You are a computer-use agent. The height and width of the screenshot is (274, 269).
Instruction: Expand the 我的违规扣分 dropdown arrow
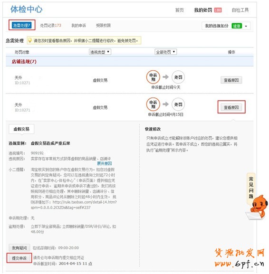click(246, 26)
